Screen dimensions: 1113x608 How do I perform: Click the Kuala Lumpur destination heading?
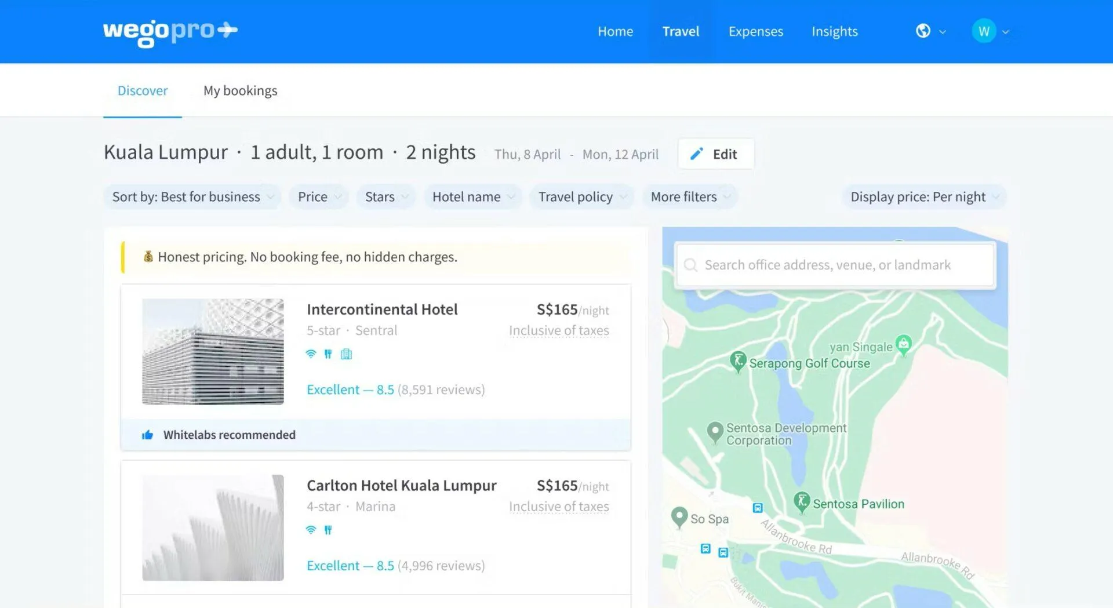(x=166, y=152)
